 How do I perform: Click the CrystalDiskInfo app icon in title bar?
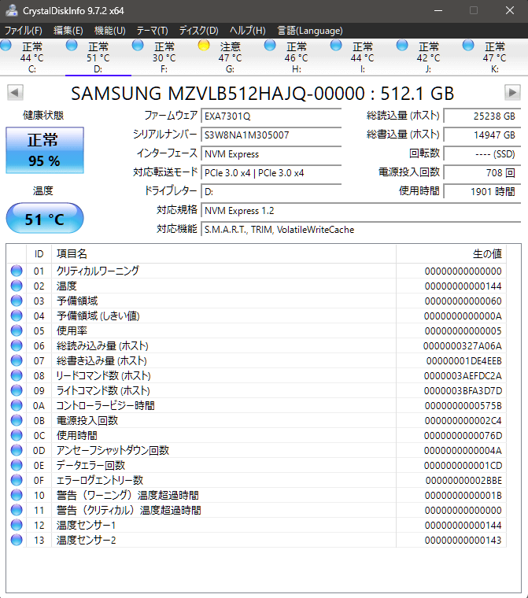[x=10, y=11]
